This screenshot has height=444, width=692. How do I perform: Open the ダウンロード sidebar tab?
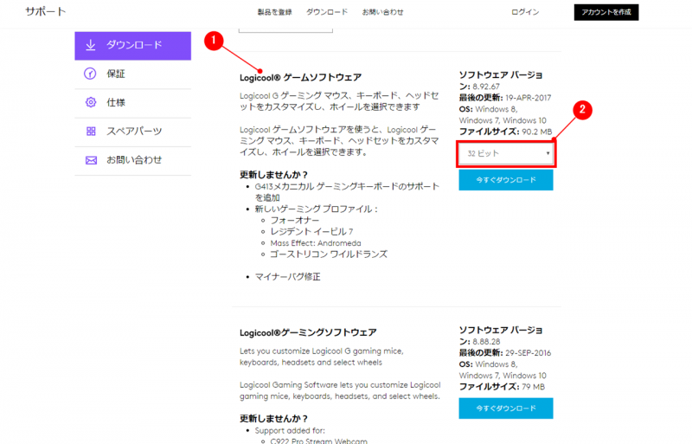coord(133,46)
